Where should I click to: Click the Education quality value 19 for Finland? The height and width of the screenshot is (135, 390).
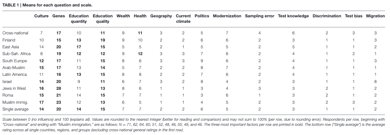coord(103,40)
